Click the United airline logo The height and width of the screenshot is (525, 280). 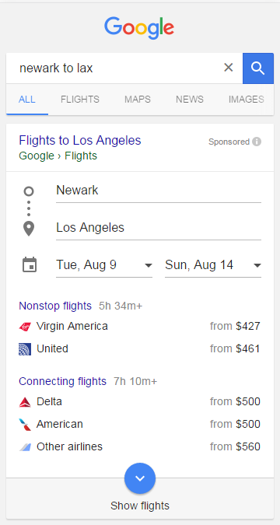pyautogui.click(x=25, y=349)
